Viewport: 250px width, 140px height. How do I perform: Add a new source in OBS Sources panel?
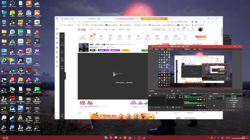coord(167,107)
